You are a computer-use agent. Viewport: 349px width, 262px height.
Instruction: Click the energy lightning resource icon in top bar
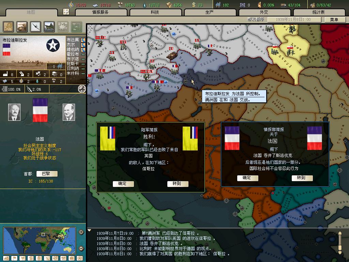(71, 5)
